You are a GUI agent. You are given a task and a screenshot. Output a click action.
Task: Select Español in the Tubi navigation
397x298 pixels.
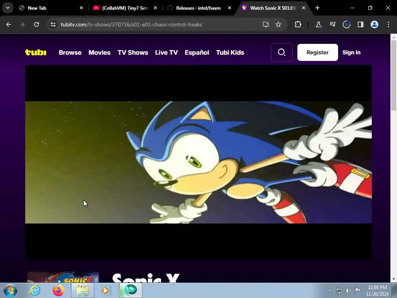pyautogui.click(x=197, y=52)
